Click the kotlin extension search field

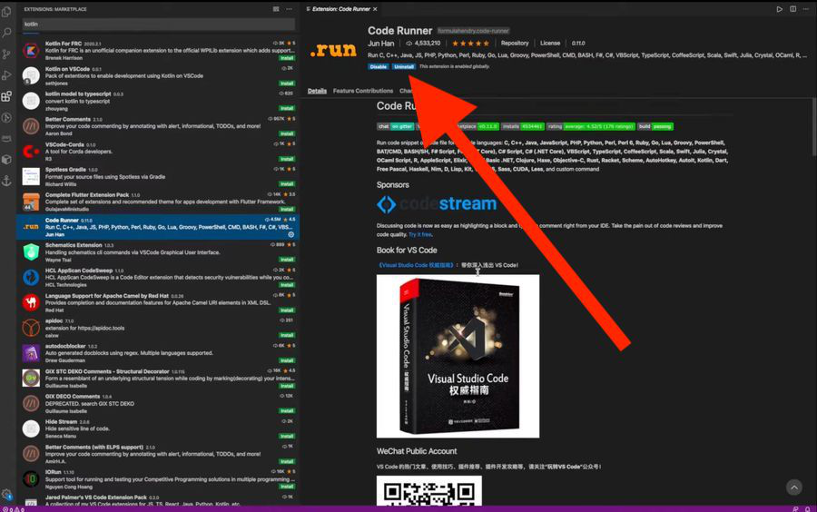(158, 24)
